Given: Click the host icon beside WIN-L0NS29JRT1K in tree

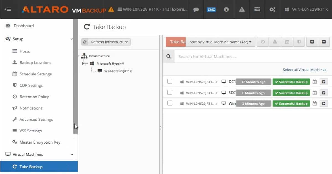Looking at the screenshot, I should click(x=100, y=71).
